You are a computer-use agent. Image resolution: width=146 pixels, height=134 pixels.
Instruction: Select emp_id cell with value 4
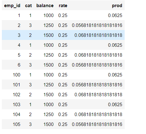(x=19, y=45)
